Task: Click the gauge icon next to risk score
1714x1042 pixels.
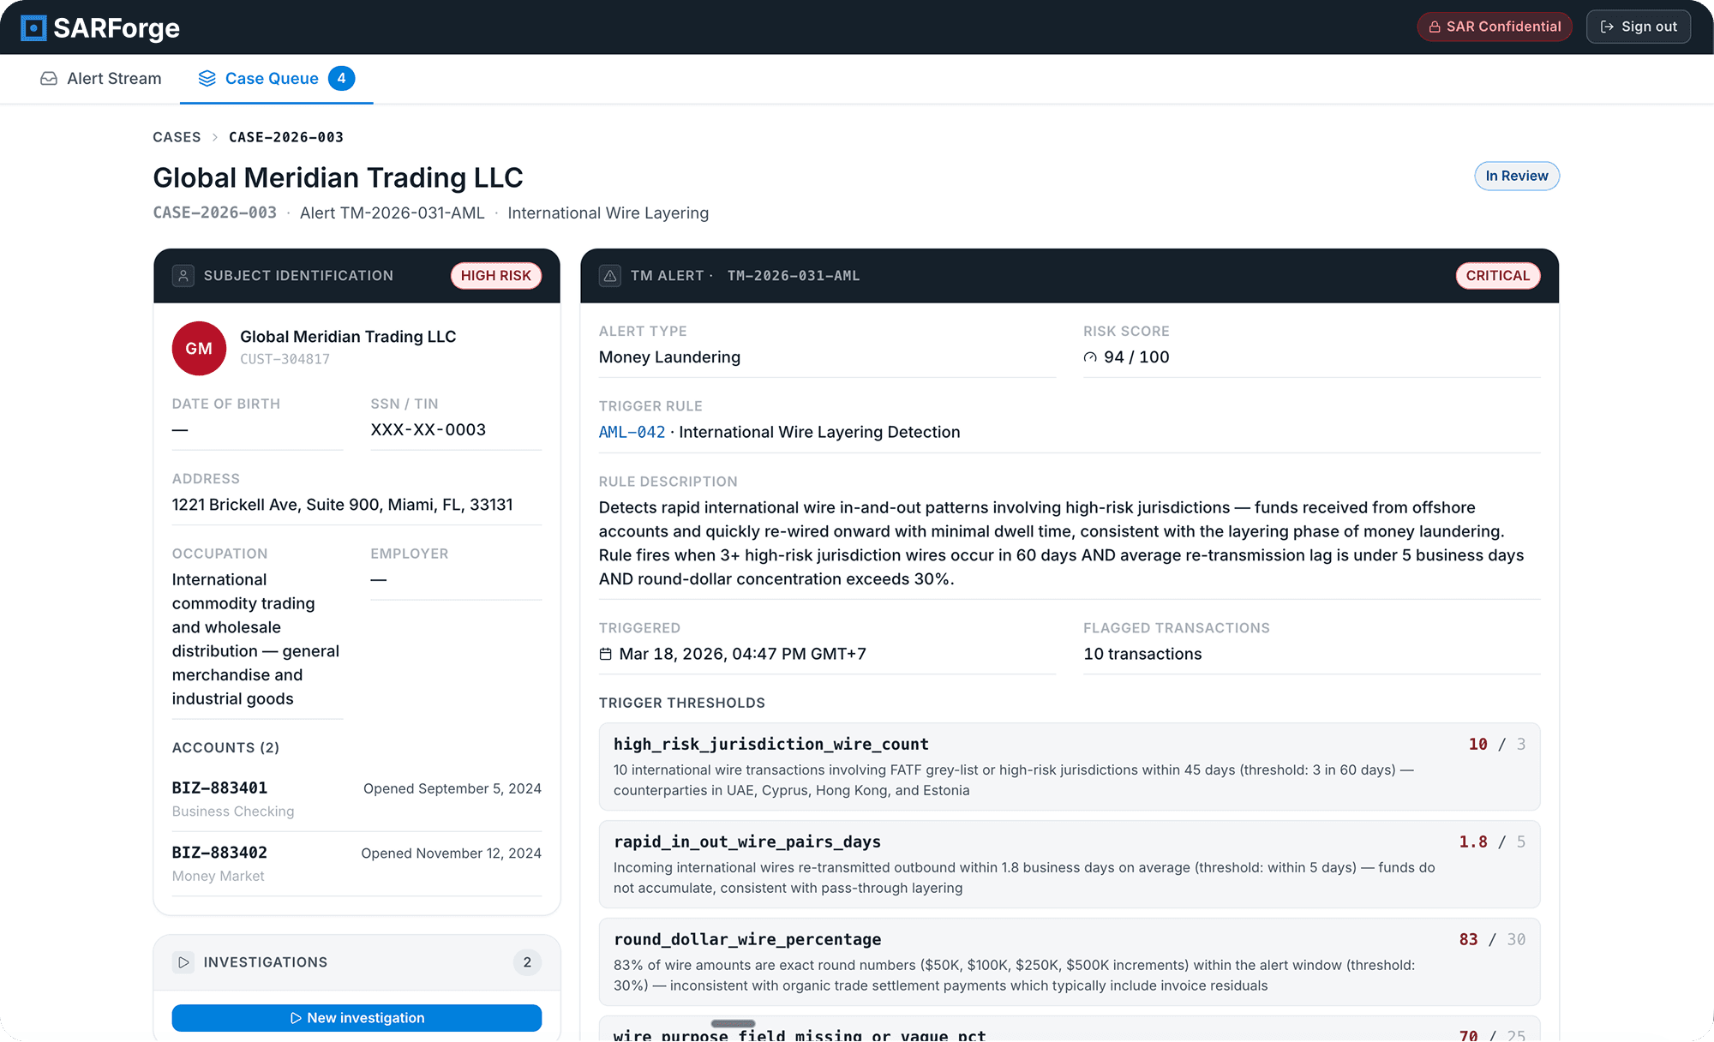Action: pyautogui.click(x=1091, y=357)
